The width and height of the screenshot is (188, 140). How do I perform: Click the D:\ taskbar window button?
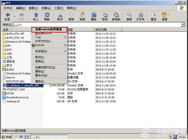(x=49, y=137)
